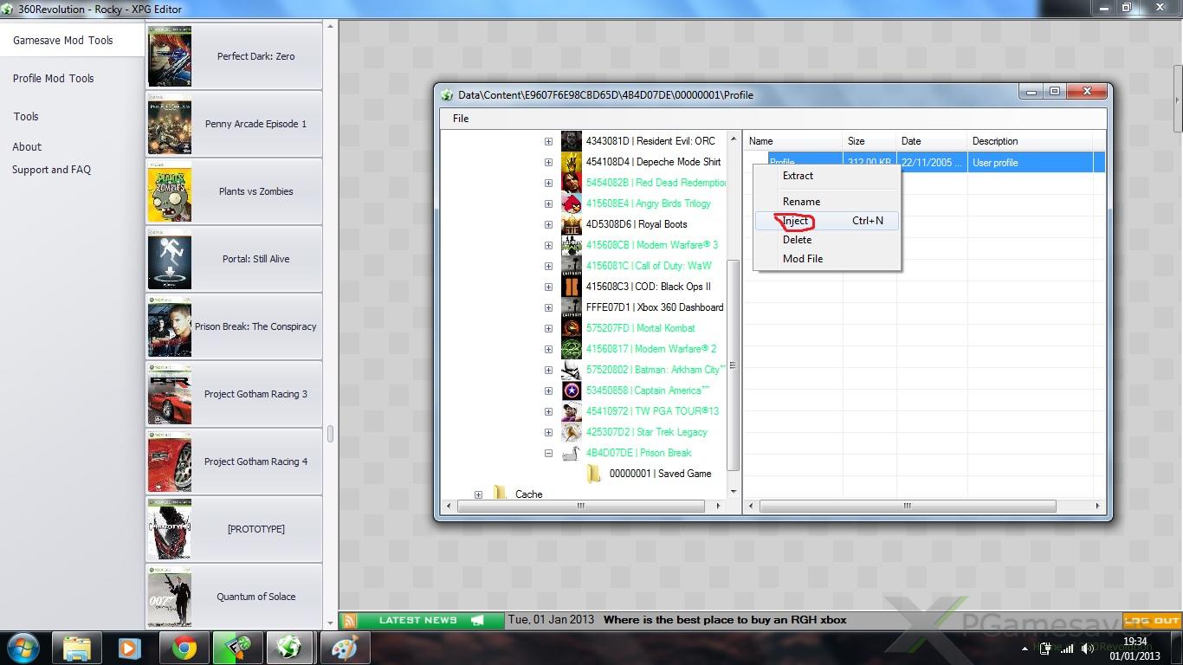Open Paint from the Windows taskbar
This screenshot has height=665, width=1183.
click(345, 648)
